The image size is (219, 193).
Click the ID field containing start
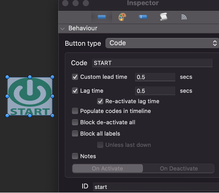(x=156, y=187)
